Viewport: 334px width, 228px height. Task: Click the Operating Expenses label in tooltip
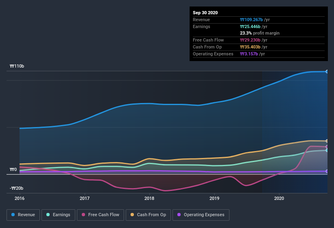[213, 54]
